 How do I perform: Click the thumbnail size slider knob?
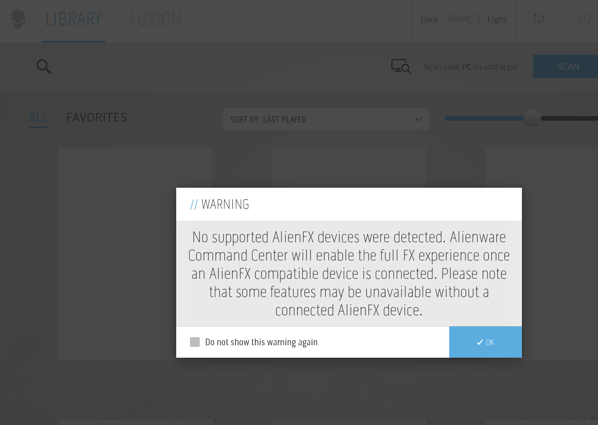(532, 119)
